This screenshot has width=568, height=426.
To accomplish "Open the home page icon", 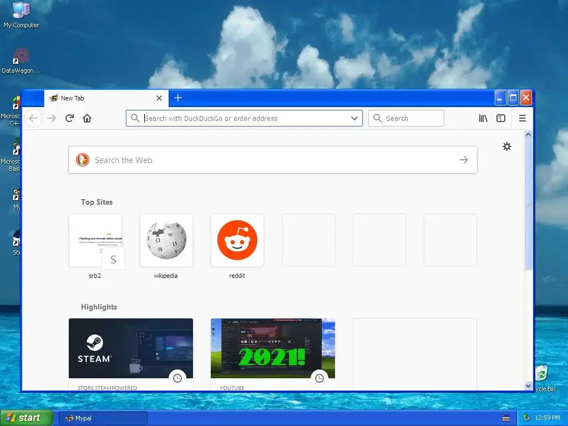I will click(87, 118).
